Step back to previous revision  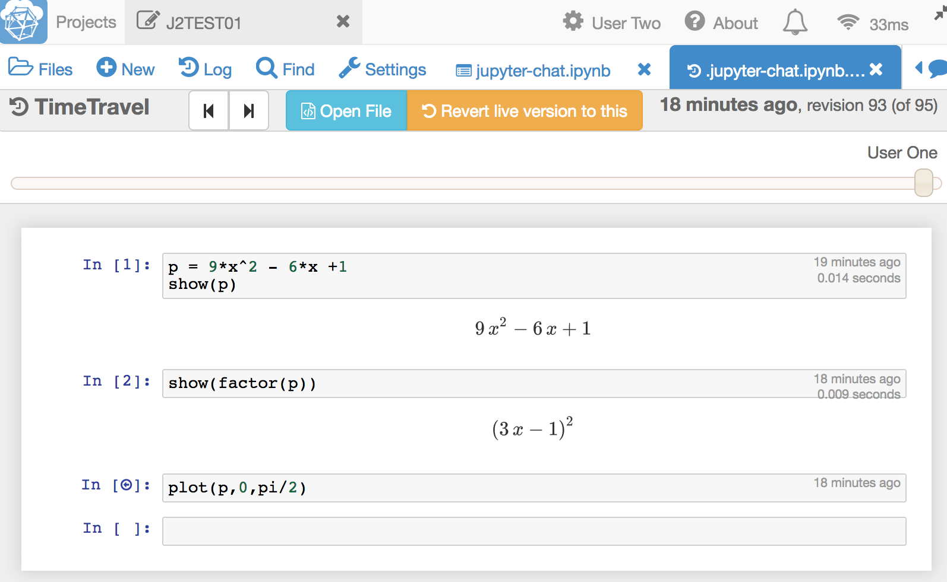(x=209, y=111)
